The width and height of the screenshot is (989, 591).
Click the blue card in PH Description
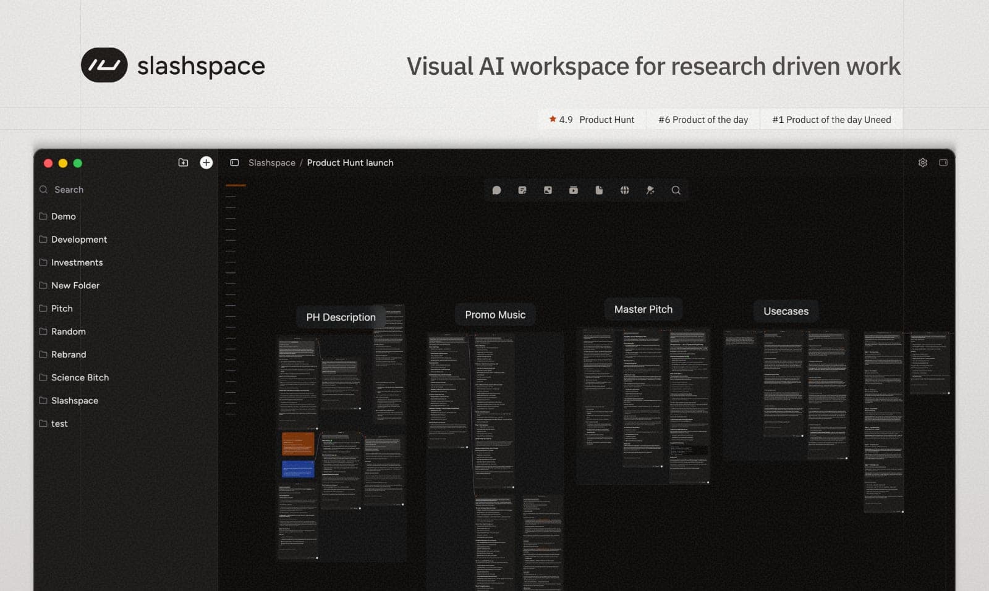(x=298, y=469)
